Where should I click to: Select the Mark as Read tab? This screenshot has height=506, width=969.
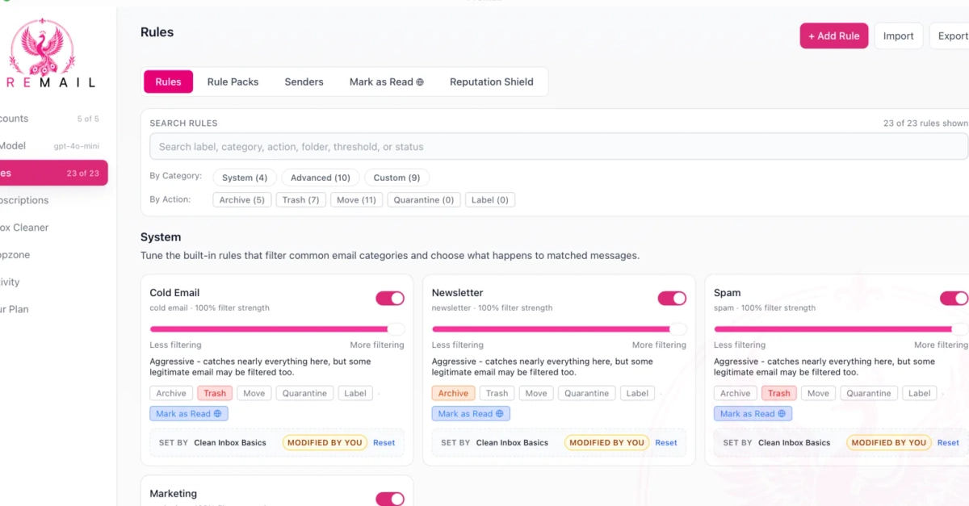point(386,82)
